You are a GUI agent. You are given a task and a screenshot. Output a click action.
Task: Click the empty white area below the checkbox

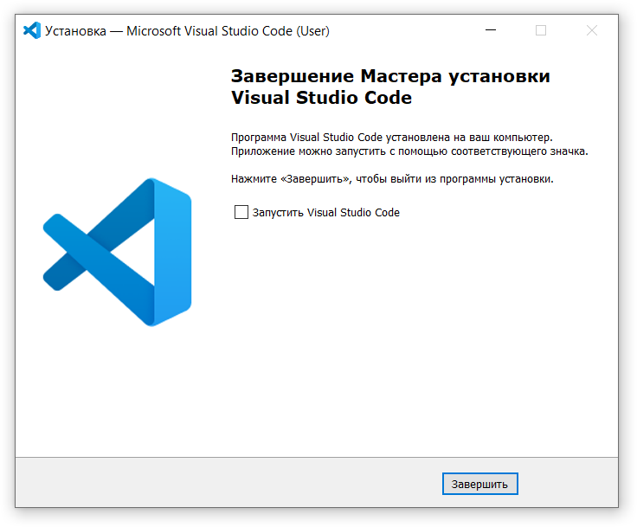[x=415, y=346]
